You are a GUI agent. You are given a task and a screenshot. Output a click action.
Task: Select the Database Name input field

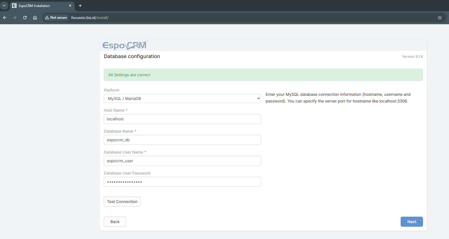(182, 140)
